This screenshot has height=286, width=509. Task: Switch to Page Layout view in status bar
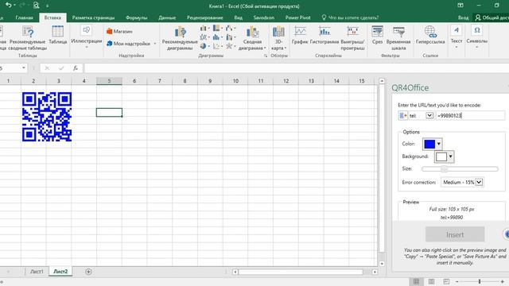pyautogui.click(x=431, y=281)
